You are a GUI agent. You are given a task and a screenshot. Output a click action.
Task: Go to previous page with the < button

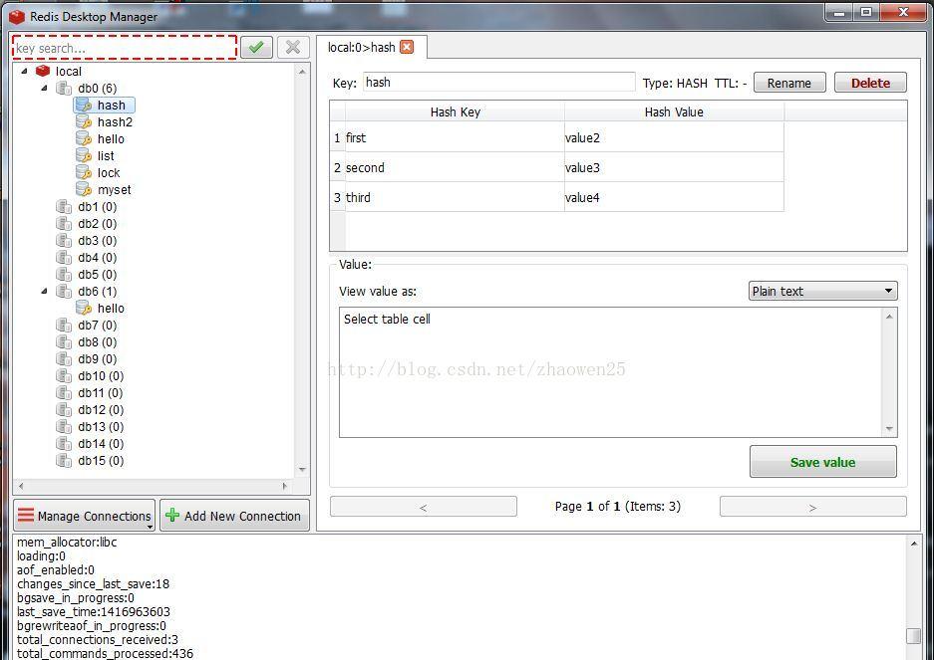[x=424, y=507]
